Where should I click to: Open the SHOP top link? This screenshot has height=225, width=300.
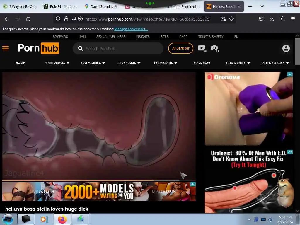click(183, 37)
